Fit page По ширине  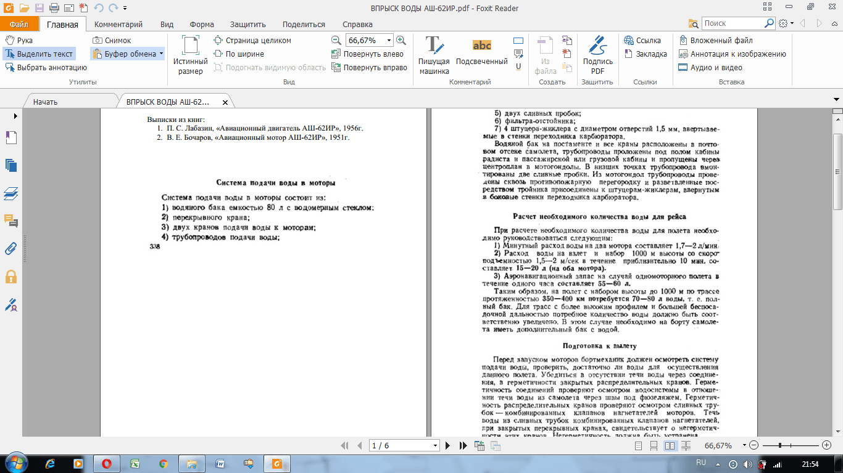coord(239,54)
